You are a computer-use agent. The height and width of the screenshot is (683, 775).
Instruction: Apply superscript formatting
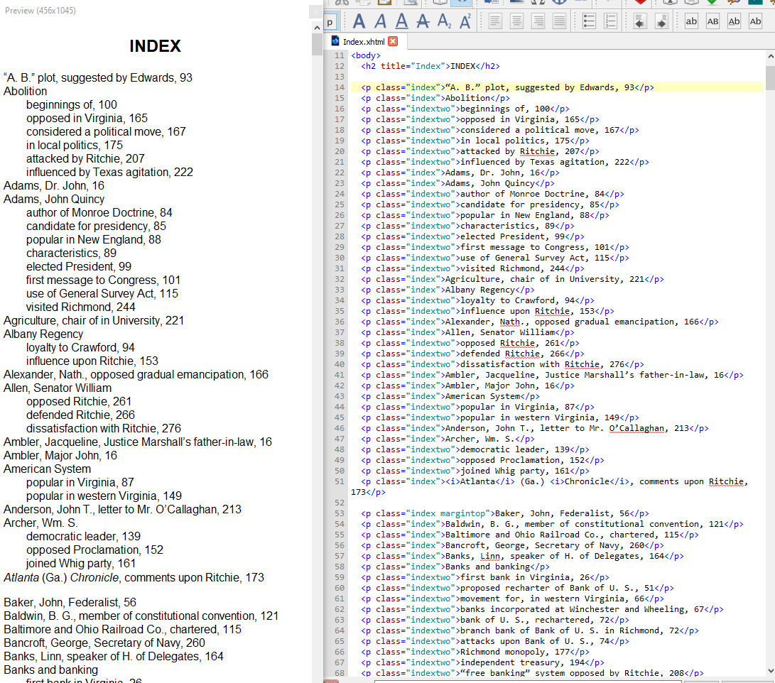point(465,21)
